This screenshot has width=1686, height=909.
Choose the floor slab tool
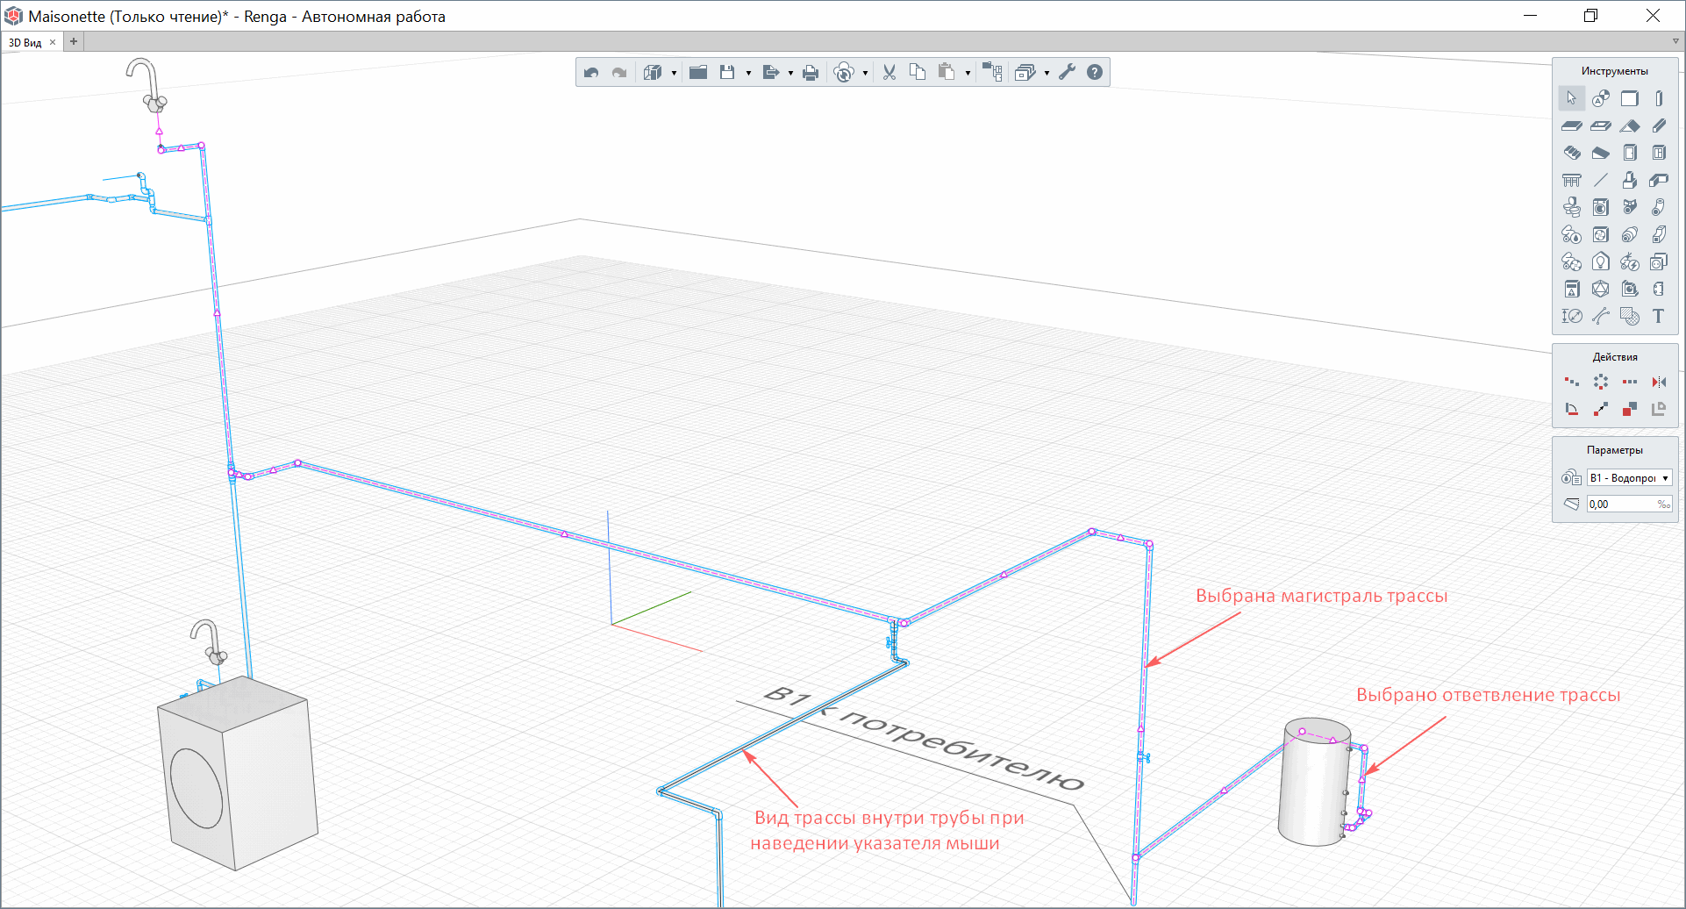pyautogui.click(x=1571, y=125)
